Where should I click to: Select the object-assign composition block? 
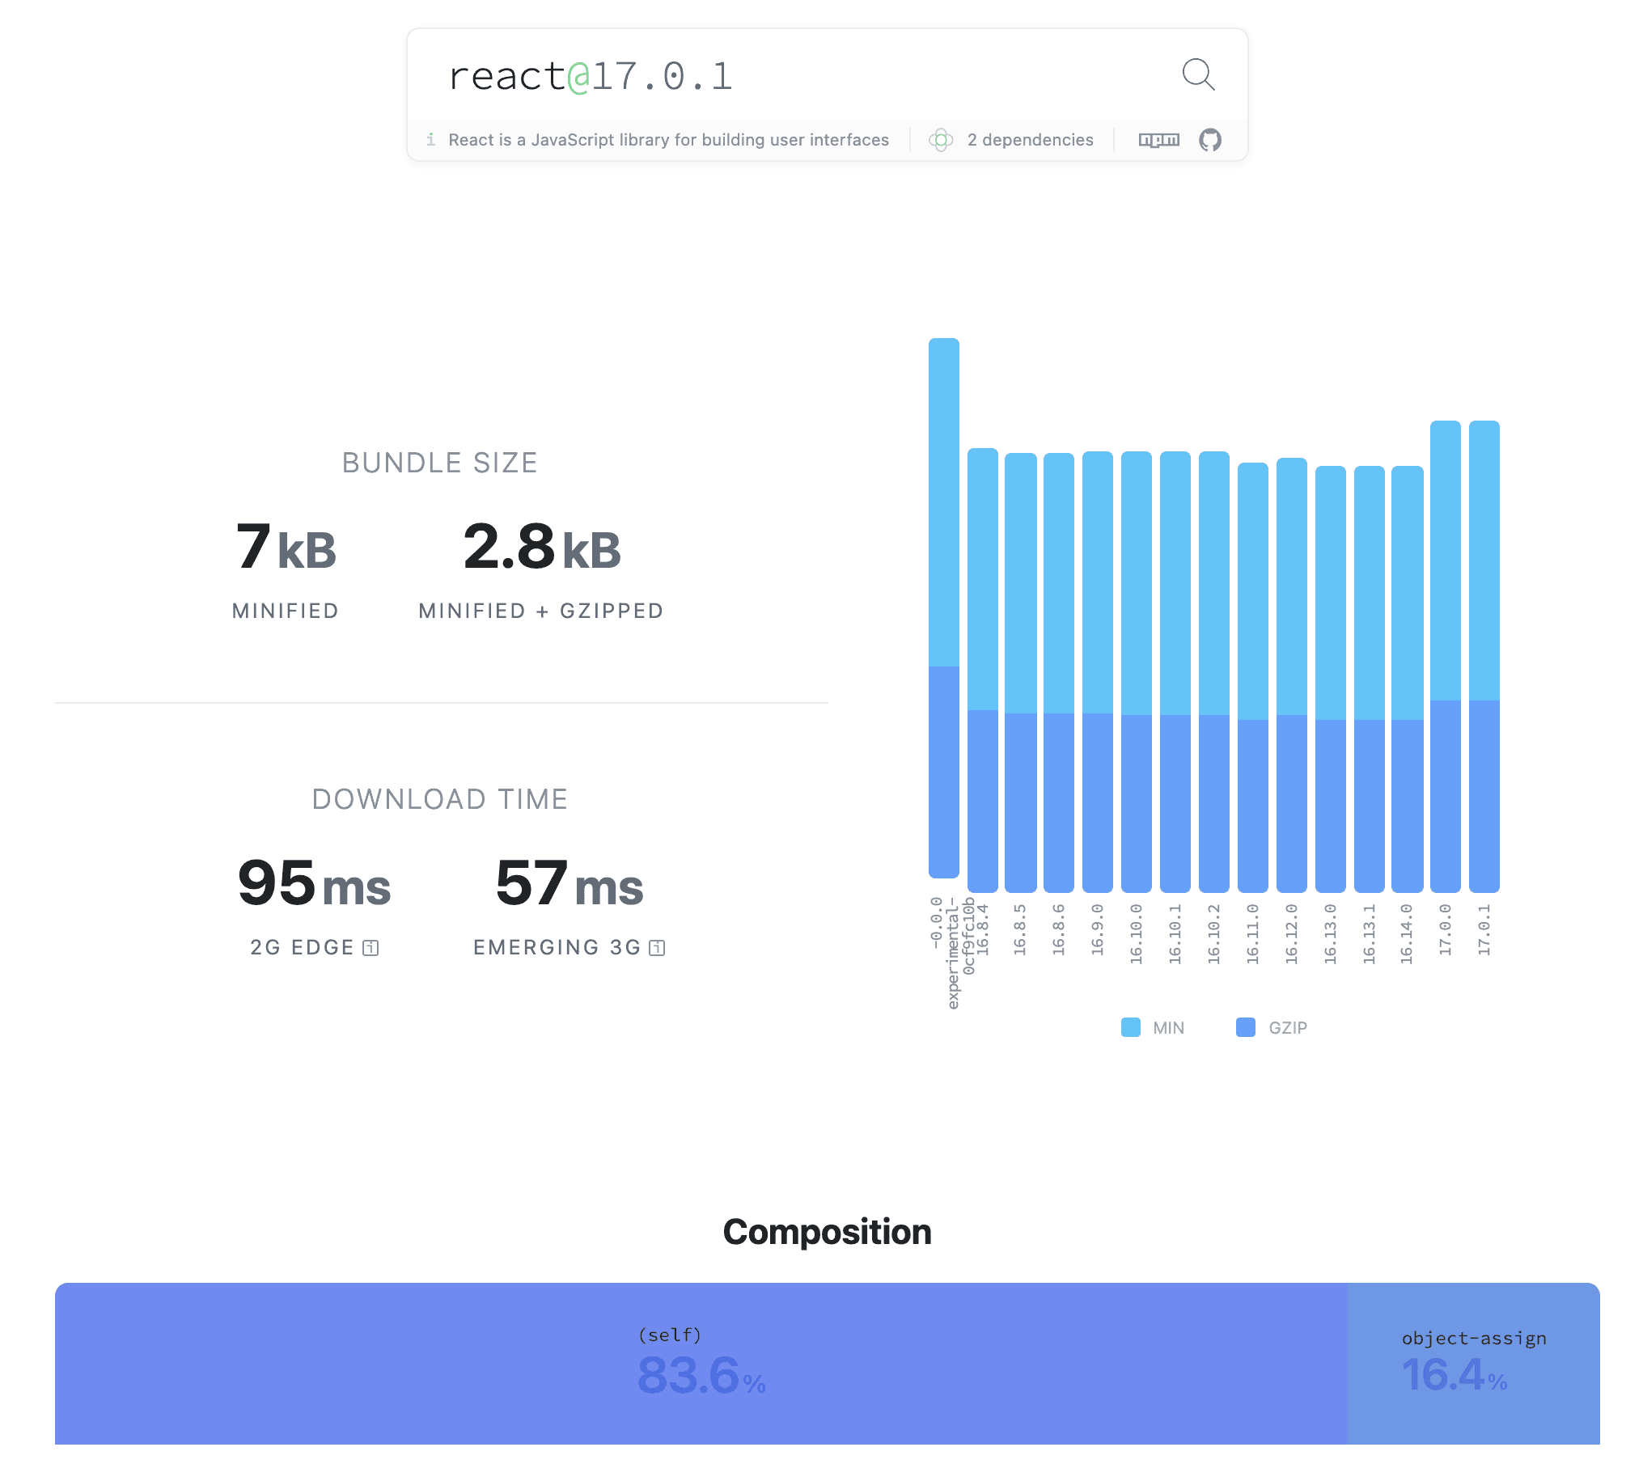[1473, 1363]
